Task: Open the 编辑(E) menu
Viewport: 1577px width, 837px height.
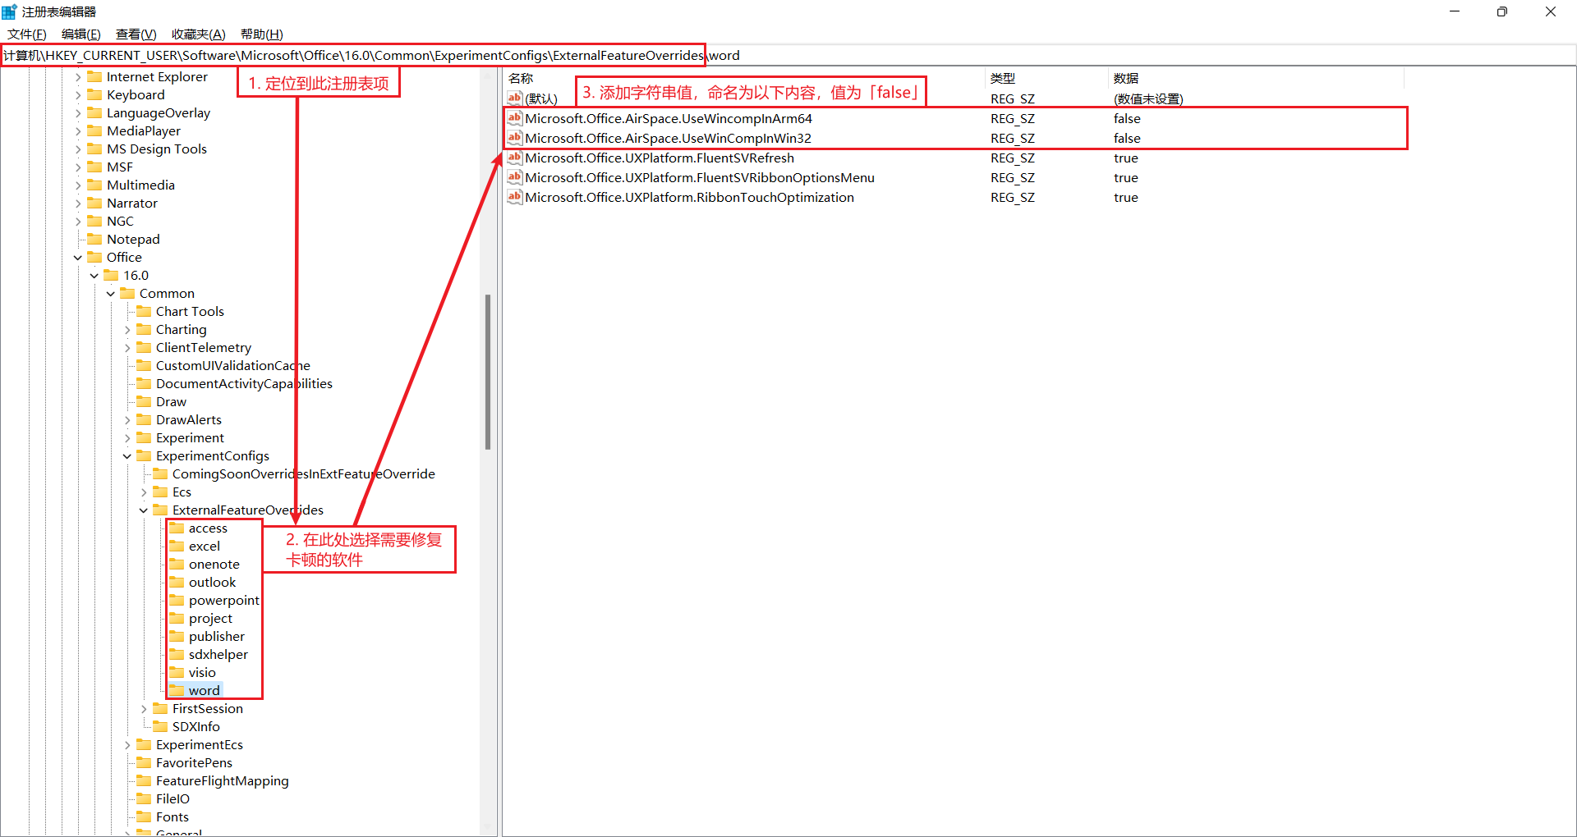Action: tap(80, 34)
